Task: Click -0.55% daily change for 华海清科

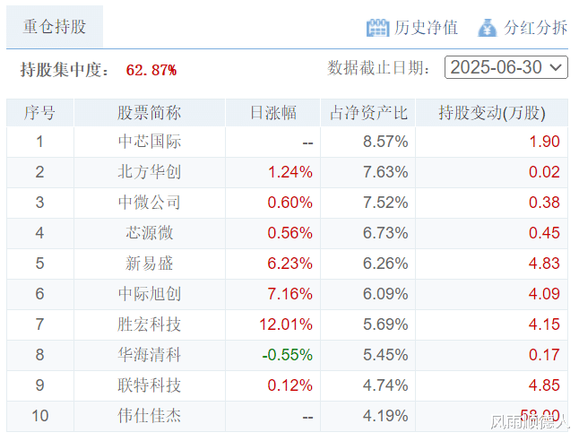Action: [x=288, y=355]
